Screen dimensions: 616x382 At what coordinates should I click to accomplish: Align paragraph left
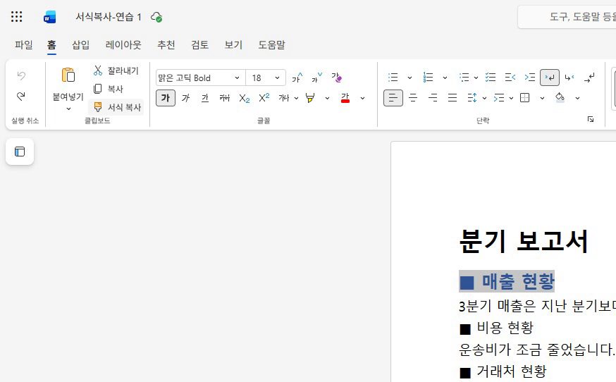[x=393, y=98]
